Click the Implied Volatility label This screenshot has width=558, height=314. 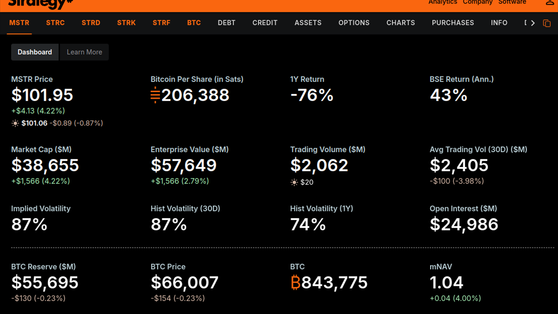(x=41, y=209)
